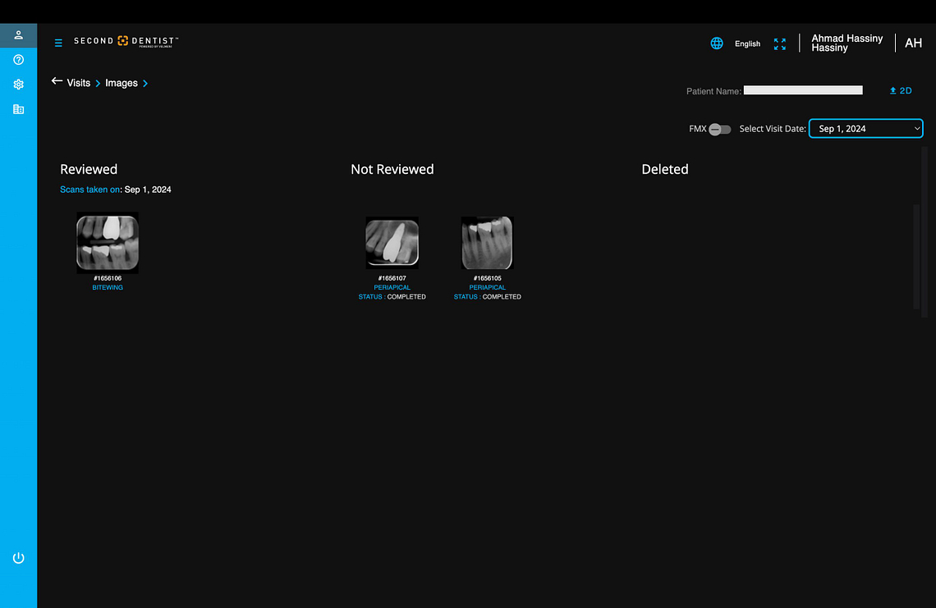Open the hamburger menu beside the logo
The width and height of the screenshot is (936, 608).
(x=57, y=43)
